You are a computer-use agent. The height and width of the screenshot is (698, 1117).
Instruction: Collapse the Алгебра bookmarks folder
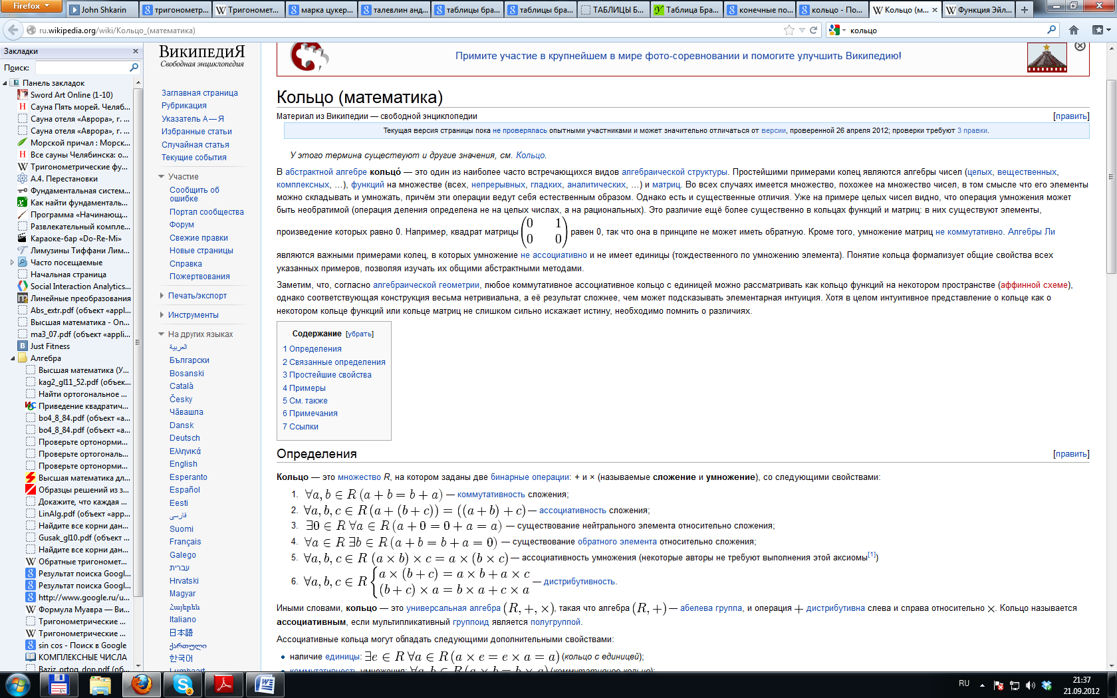coord(13,358)
